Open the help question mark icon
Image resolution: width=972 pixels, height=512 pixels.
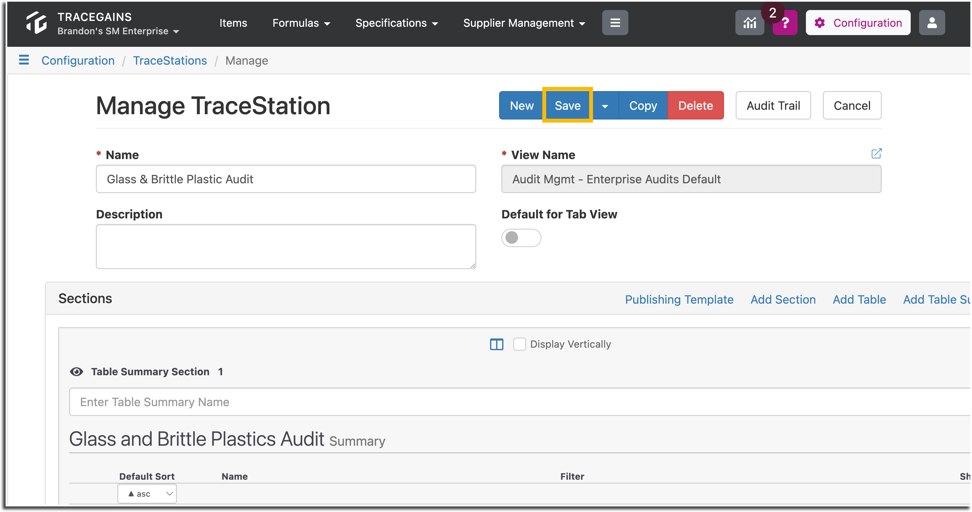785,23
